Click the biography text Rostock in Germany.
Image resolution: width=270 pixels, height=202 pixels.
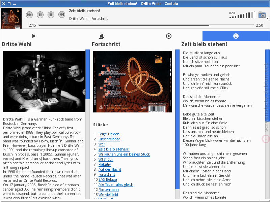[20, 124]
